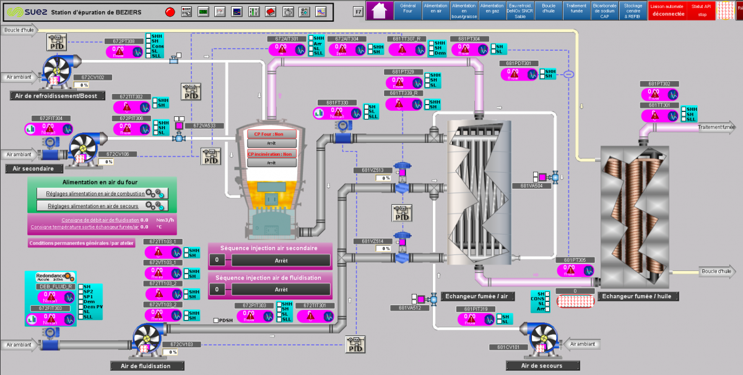Click the trend curve icon of 672PT308
This screenshot has width=743, height=375.
[x=135, y=52]
